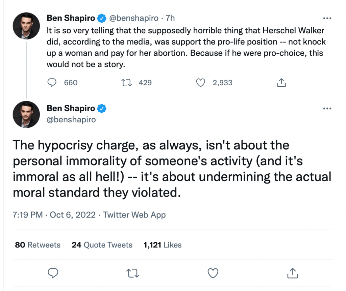Open the 24 Quote Tweets list
The height and width of the screenshot is (291, 346).
[102, 245]
